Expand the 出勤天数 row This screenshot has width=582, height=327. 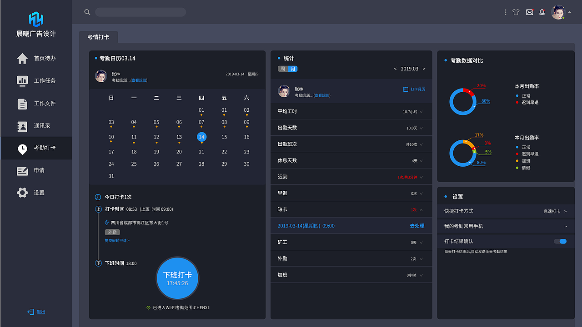click(421, 128)
